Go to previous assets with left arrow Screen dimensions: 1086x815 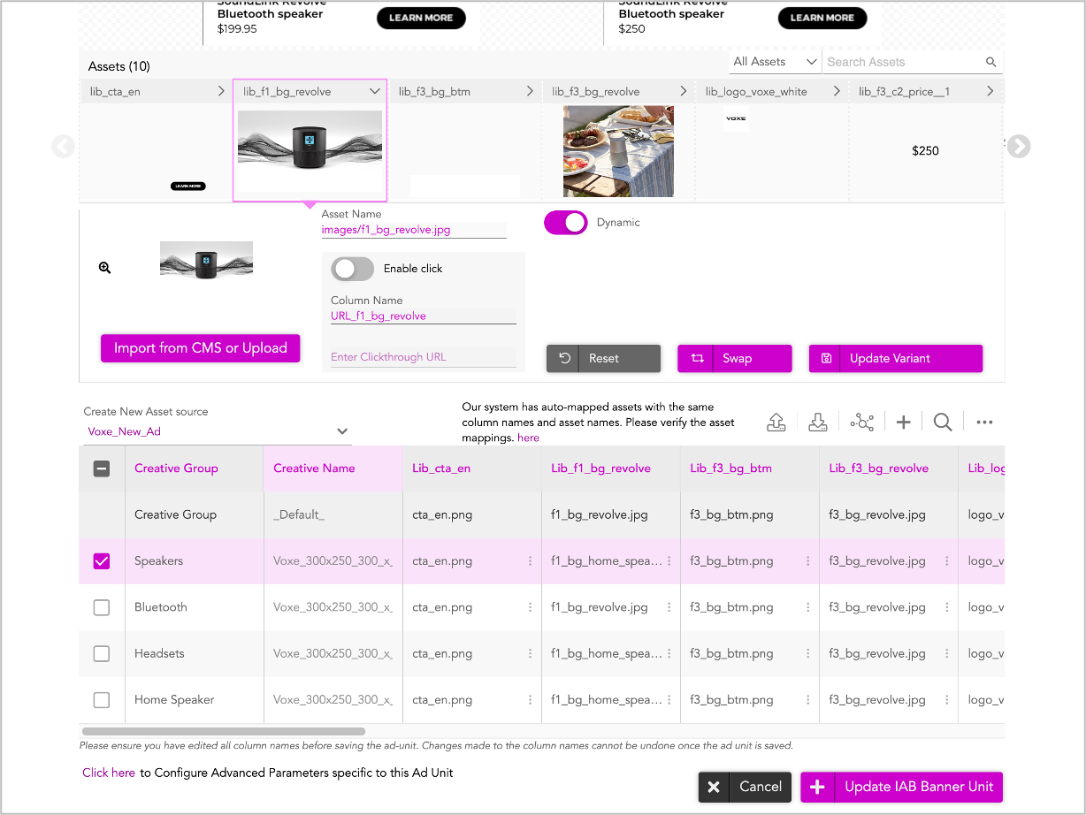coord(63,146)
